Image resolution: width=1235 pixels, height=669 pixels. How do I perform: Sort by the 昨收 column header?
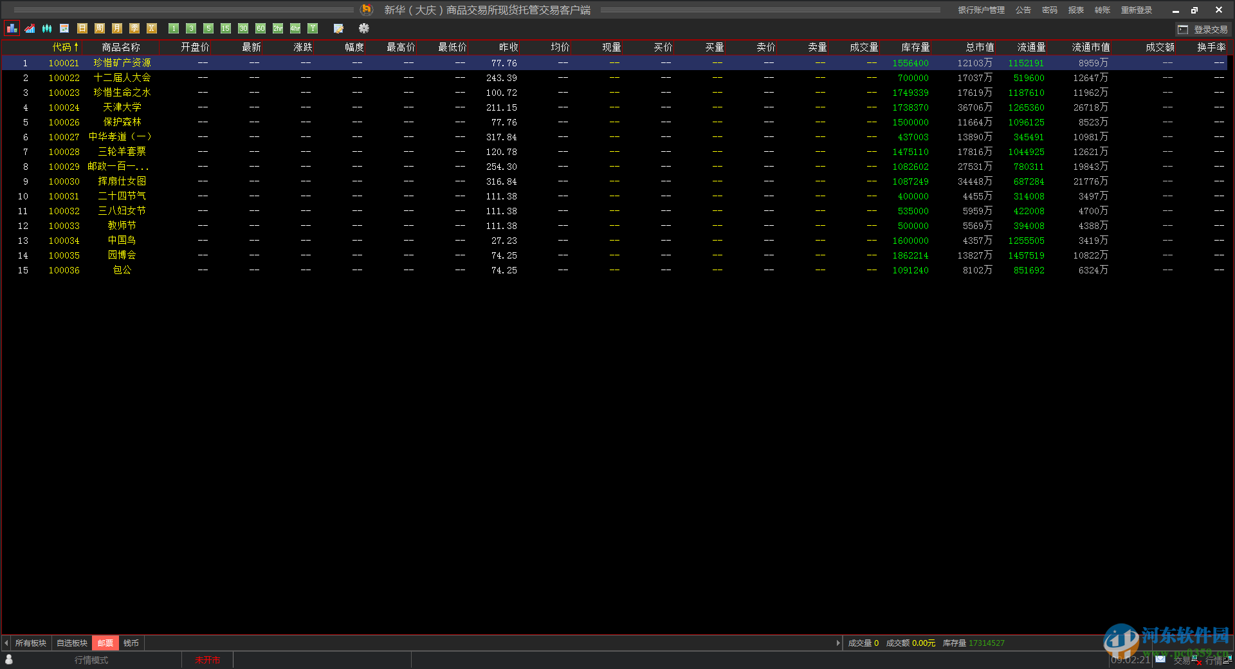(509, 47)
